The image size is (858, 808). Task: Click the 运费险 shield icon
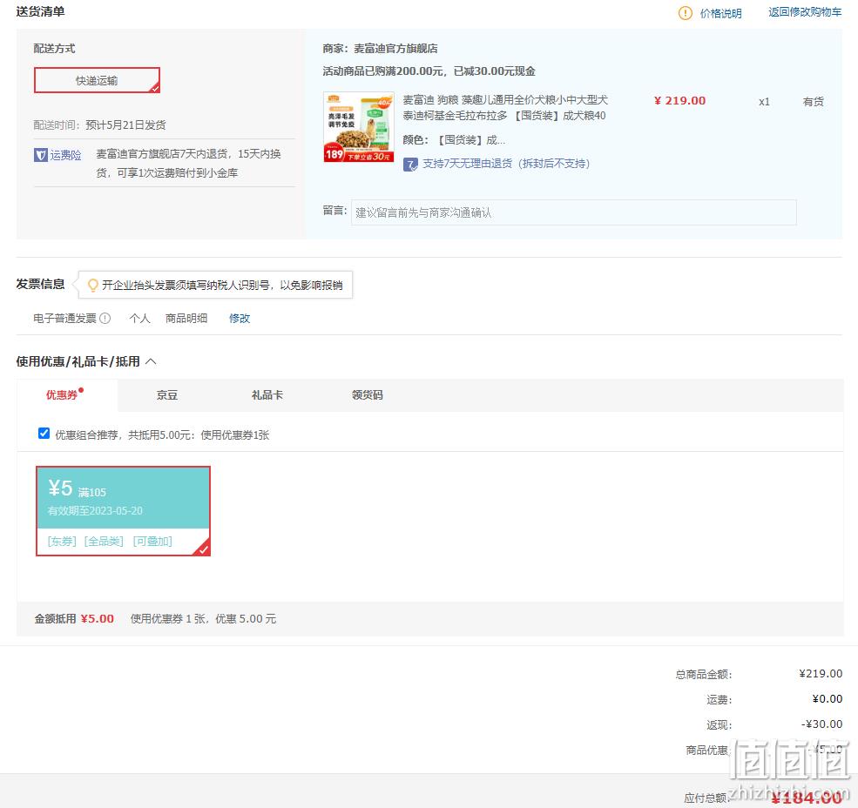point(40,155)
